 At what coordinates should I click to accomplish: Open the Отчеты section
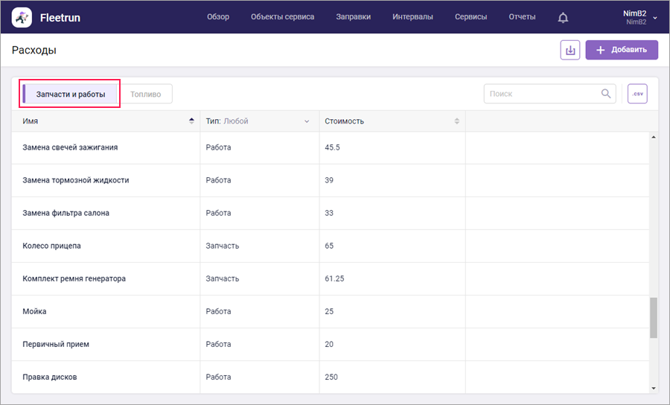(522, 17)
